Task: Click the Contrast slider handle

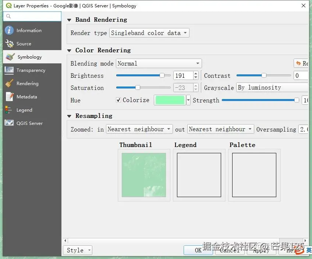Action: click(x=264, y=75)
